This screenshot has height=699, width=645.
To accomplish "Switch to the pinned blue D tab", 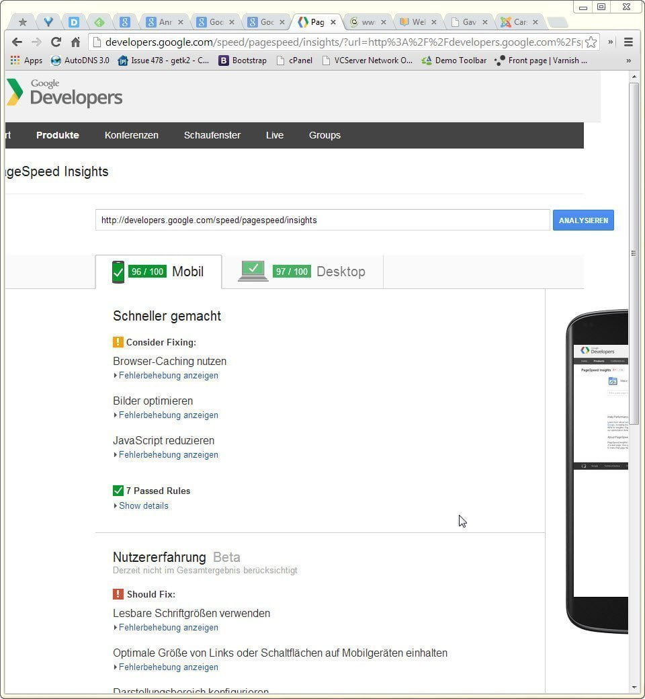I will click(x=74, y=22).
